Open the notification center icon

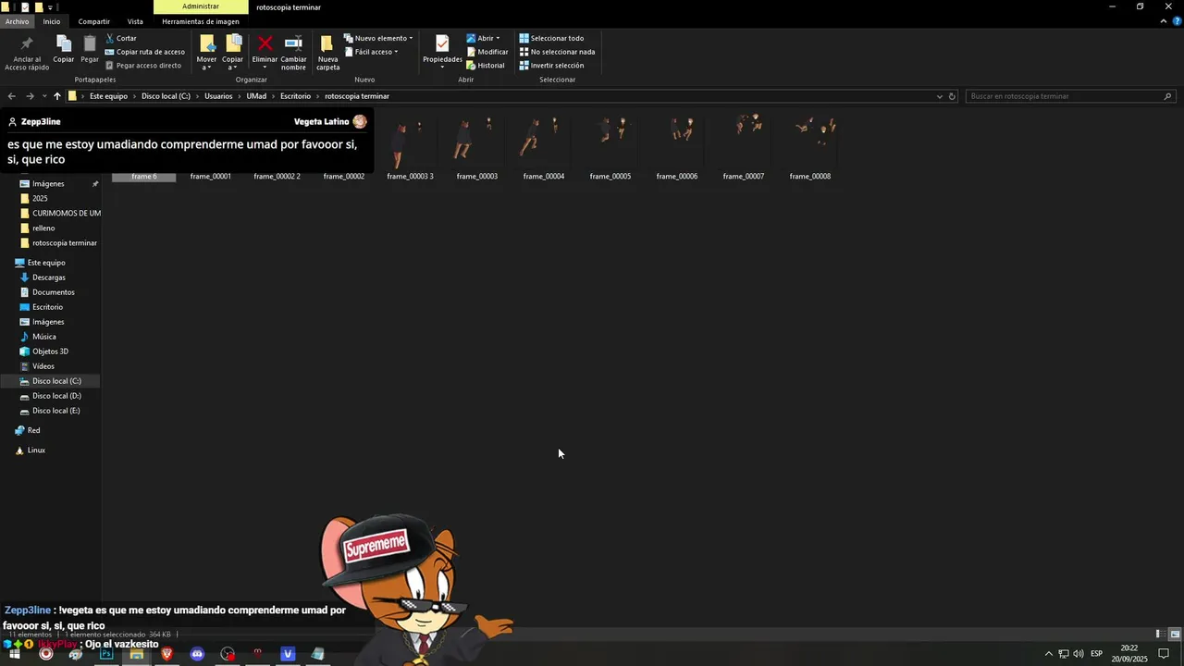(1164, 654)
